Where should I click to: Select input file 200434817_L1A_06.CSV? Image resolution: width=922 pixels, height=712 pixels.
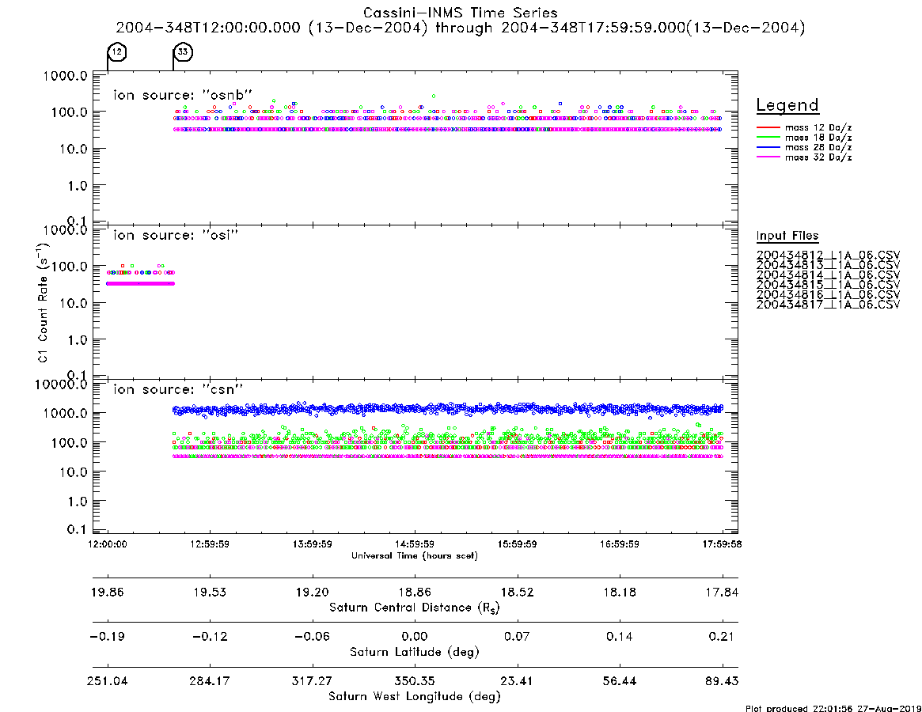(828, 305)
